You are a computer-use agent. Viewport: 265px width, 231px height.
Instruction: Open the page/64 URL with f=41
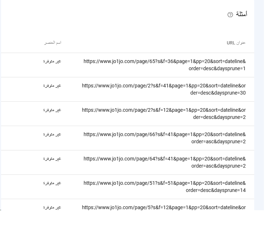(164, 162)
